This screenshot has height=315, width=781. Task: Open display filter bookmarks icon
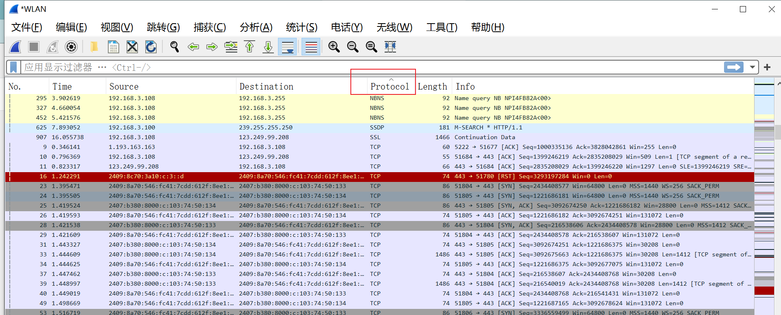point(13,67)
